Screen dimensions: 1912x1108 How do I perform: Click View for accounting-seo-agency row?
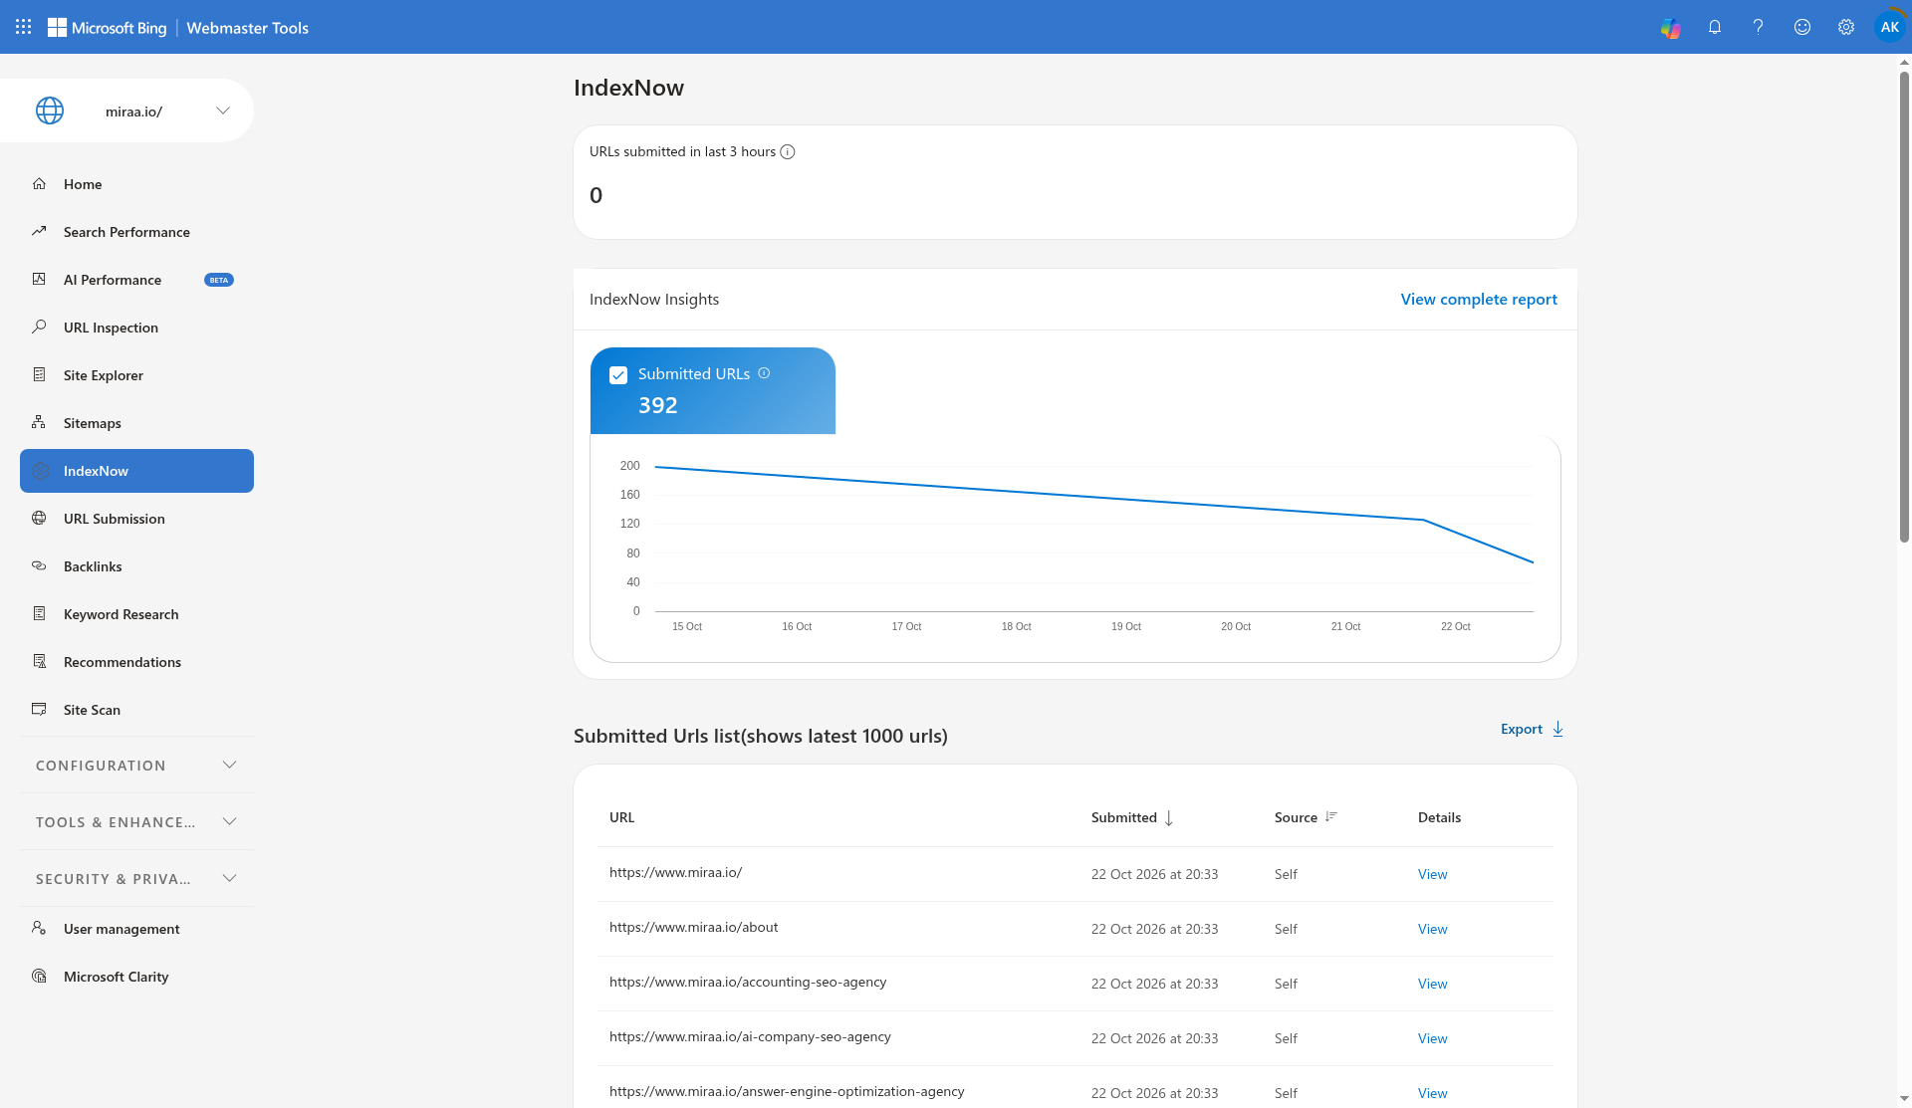pos(1432,984)
